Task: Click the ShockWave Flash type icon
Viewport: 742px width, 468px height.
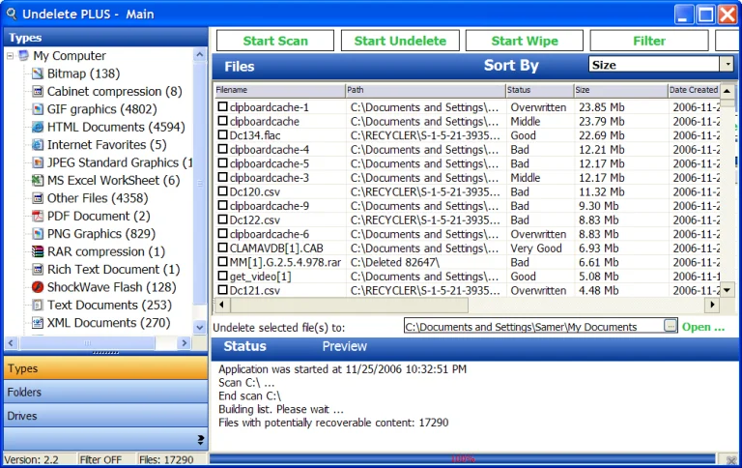Action: click(38, 287)
